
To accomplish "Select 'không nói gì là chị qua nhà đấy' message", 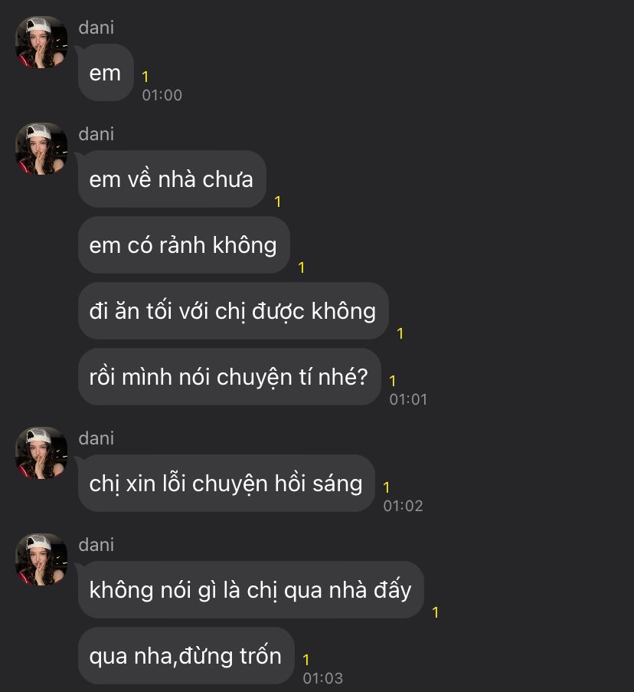I will tap(251, 589).
